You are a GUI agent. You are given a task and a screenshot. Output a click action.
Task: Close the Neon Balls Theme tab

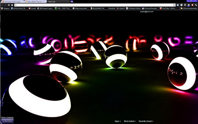tap(45, 2)
